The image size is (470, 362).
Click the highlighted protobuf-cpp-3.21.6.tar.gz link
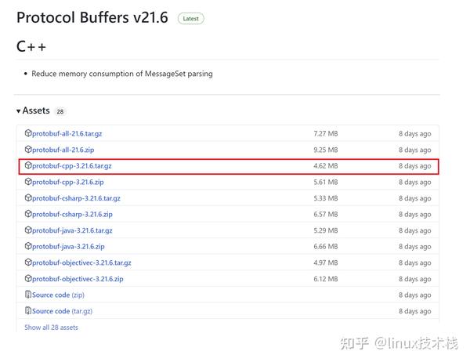(x=72, y=166)
